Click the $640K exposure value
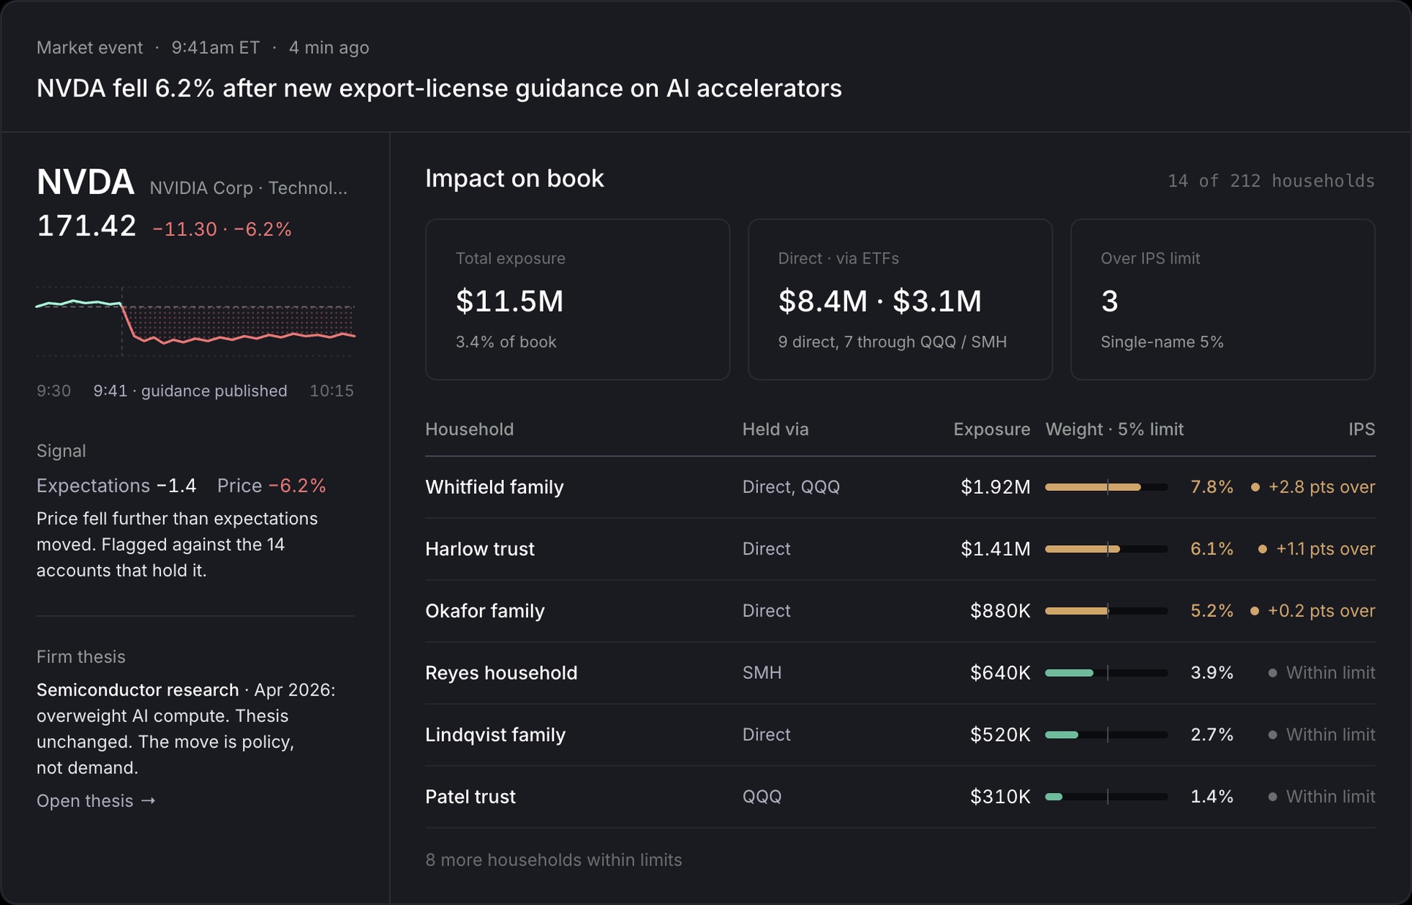 pos(999,673)
